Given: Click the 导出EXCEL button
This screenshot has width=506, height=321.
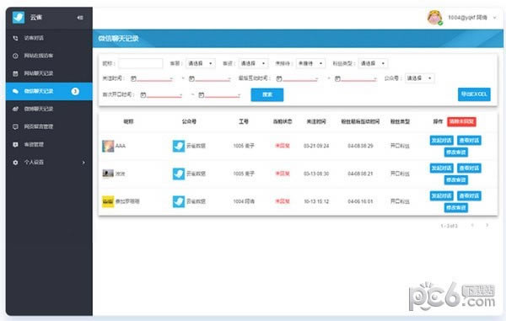Looking at the screenshot, I should tap(474, 94).
